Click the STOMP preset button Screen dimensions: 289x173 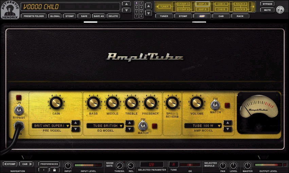click(x=70, y=16)
